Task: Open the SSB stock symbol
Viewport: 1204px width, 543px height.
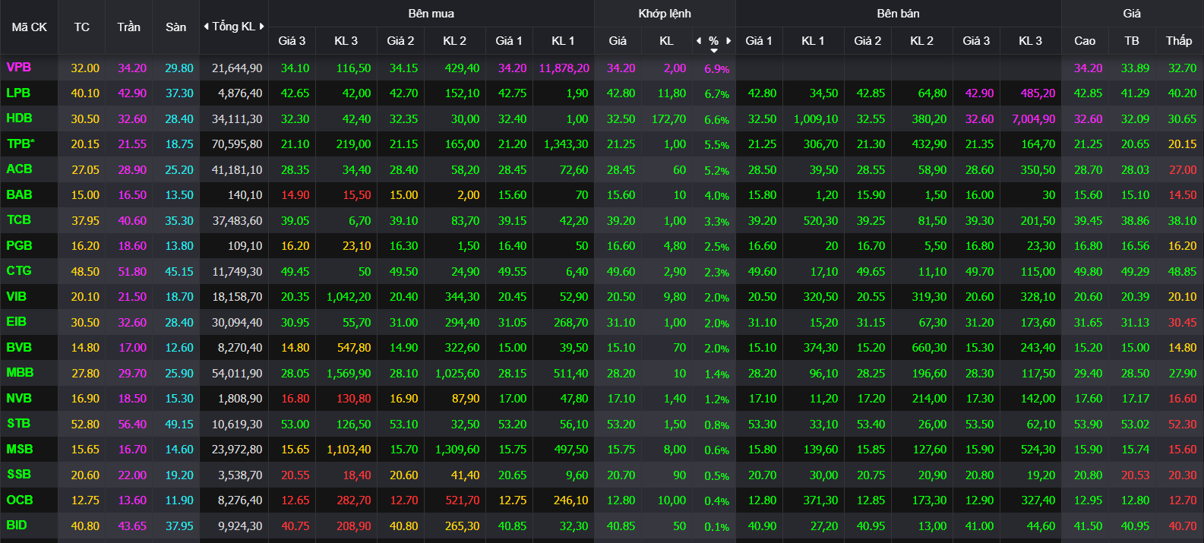Action: click(19, 475)
